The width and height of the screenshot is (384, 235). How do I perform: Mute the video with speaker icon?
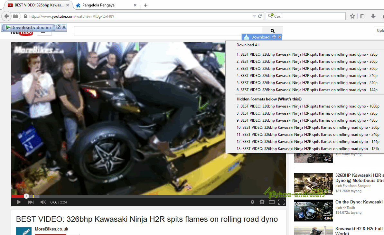point(43,202)
